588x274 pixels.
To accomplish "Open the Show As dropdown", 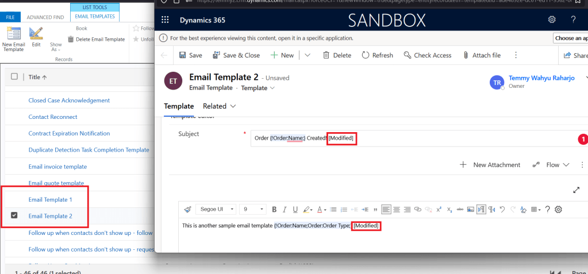I will click(56, 47).
